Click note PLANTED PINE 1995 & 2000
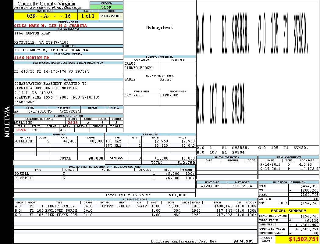Viewport: 320px width, 244px height. tap(57, 97)
